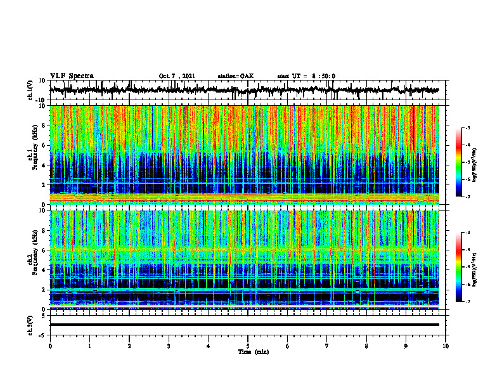Click time axis tick label "9"
The image size is (502, 388).
tap(406, 346)
